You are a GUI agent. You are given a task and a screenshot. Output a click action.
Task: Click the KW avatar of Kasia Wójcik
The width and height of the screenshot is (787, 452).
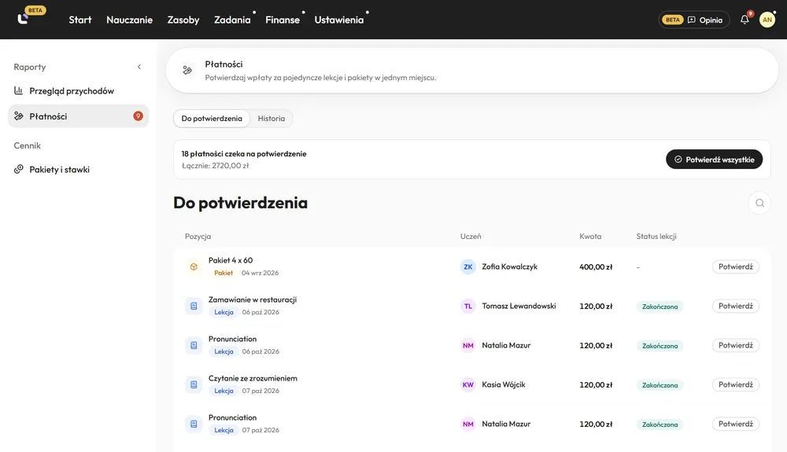coord(467,385)
